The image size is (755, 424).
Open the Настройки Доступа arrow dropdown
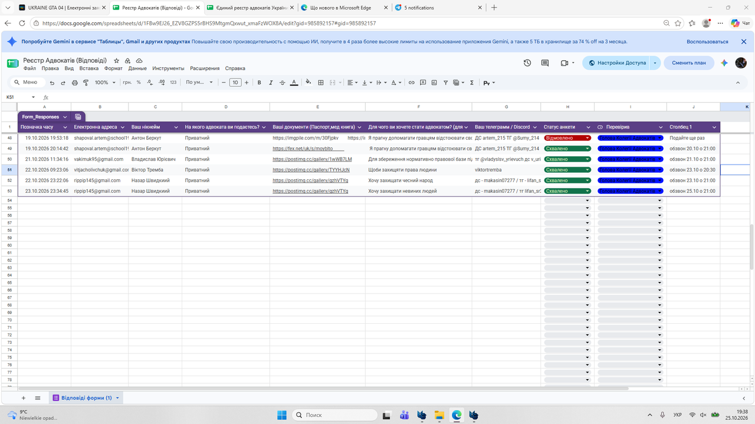[655, 63]
